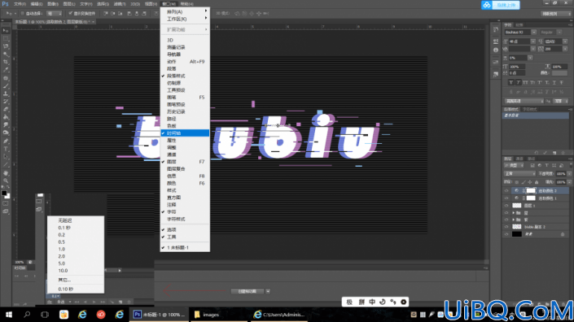Screen dimensions: 574x322
Task: Filter layers by type layers (T icon)
Action: [x=546, y=166]
